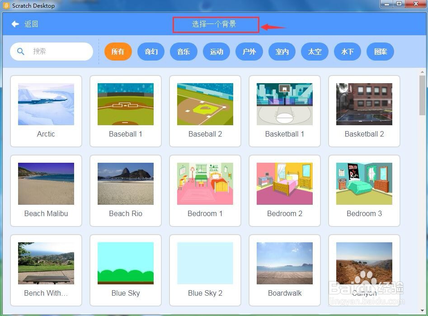The height and width of the screenshot is (316, 428).
Task: Choose the Blue Sky 2 backdrop
Action: pyautogui.click(x=205, y=270)
